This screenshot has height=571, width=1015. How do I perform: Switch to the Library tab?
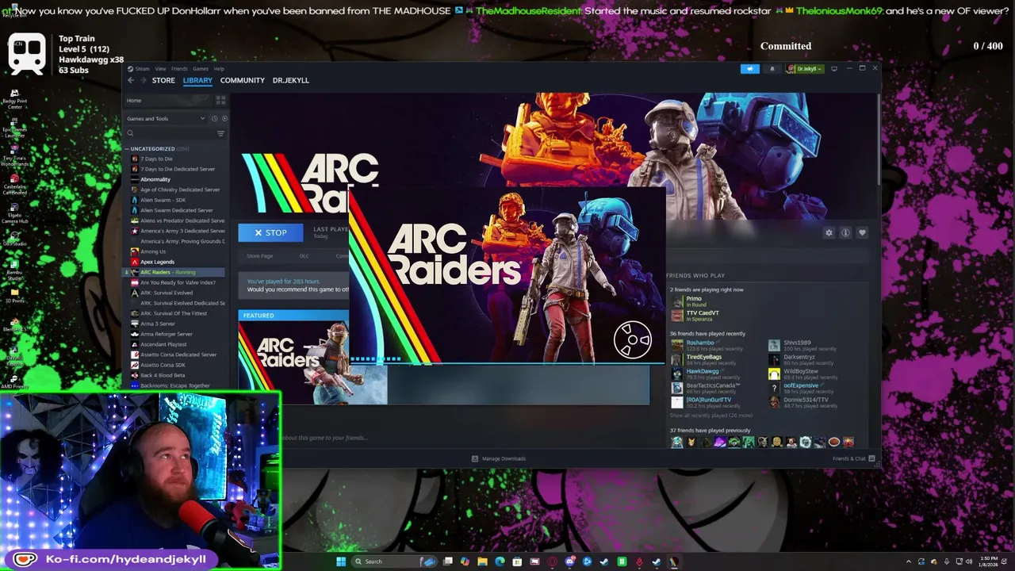click(x=197, y=80)
